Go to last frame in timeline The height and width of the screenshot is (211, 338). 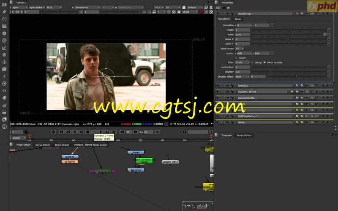click(114, 132)
